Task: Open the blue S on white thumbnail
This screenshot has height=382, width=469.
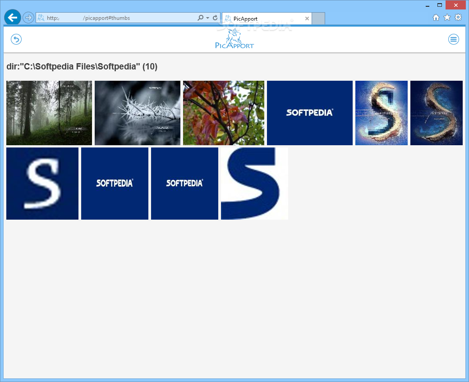Action: 254,184
